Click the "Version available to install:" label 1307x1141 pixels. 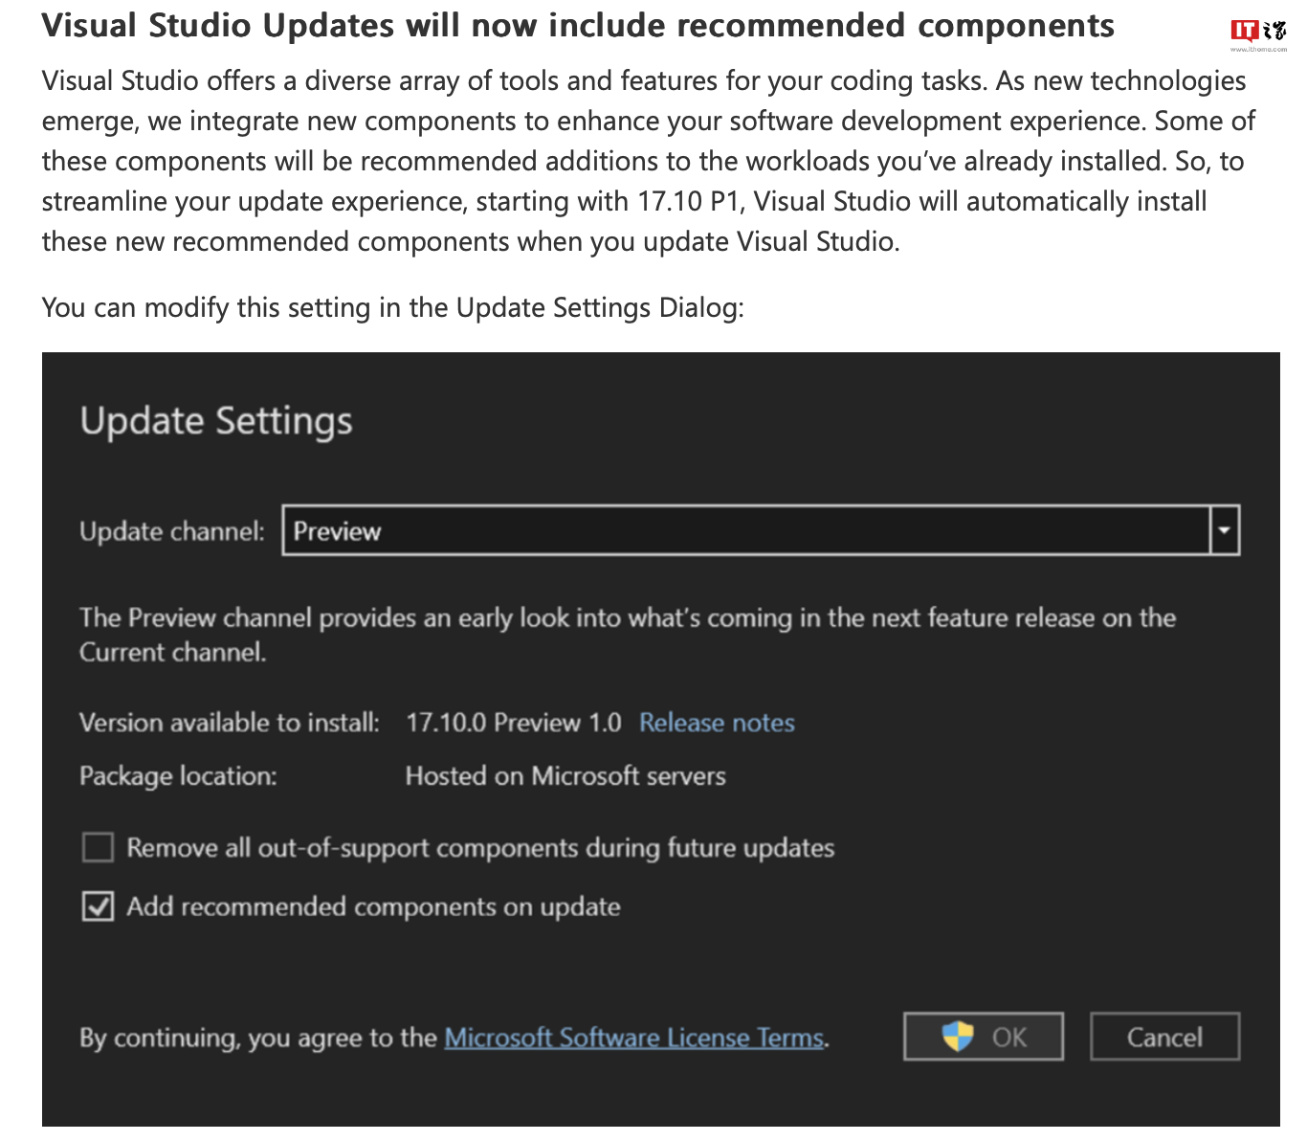pos(229,723)
